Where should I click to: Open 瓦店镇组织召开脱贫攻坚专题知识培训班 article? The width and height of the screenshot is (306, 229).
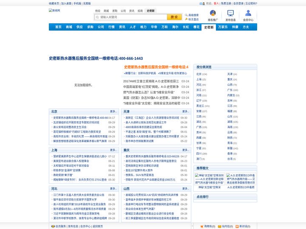tap(76, 123)
